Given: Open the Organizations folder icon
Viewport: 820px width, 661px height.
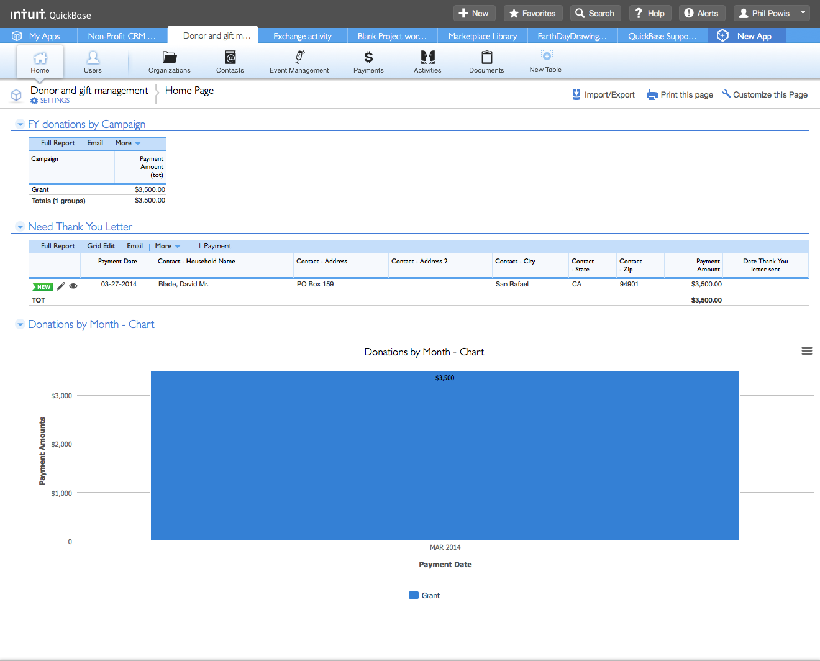Looking at the screenshot, I should click(170, 58).
